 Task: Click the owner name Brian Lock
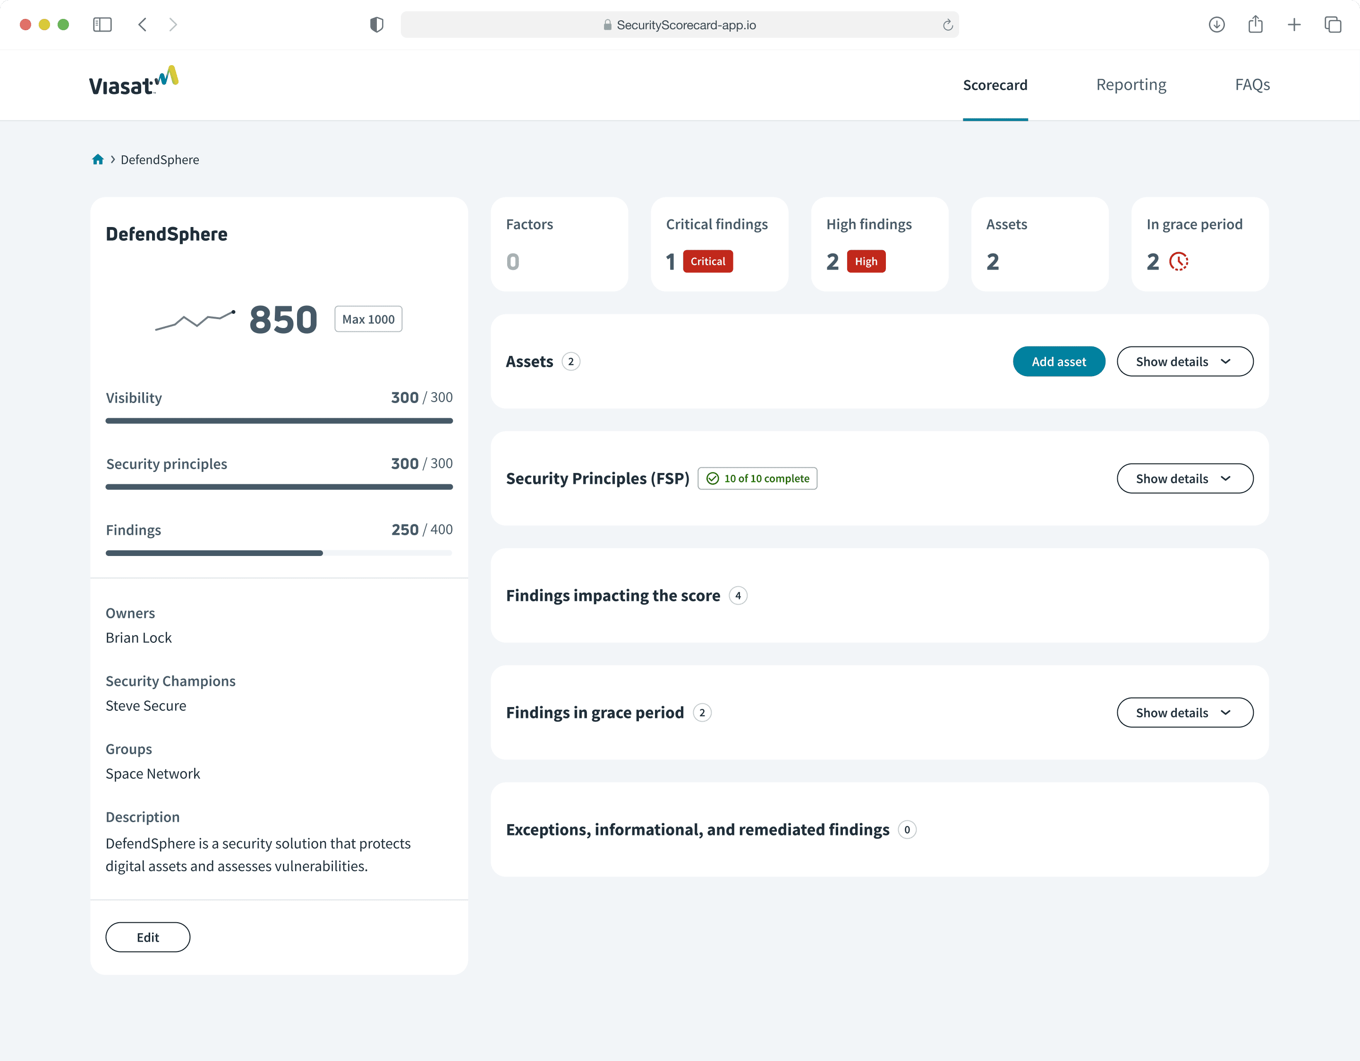139,638
